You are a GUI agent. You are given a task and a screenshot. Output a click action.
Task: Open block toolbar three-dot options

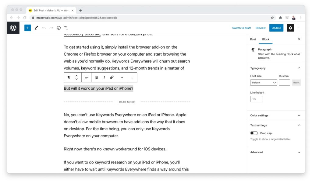(132, 77)
